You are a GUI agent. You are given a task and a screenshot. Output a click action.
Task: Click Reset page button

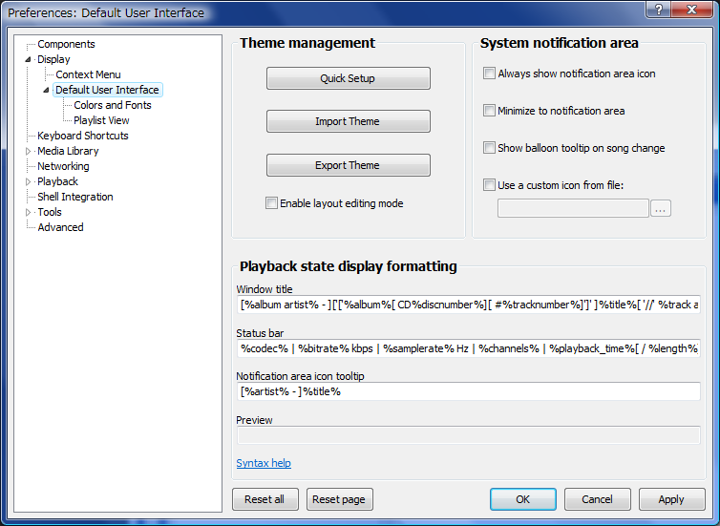coord(339,499)
